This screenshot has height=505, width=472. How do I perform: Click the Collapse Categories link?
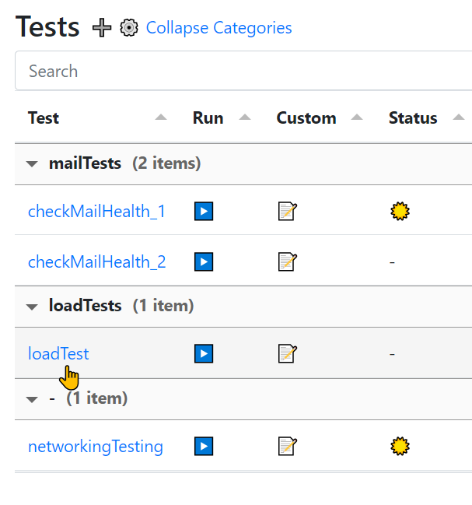[219, 28]
